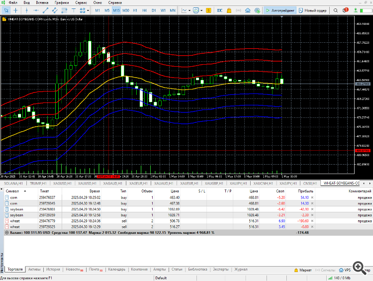The height and width of the screenshot is (281, 373).
Task: Collapse the balance summary row
Action: pos(6,233)
